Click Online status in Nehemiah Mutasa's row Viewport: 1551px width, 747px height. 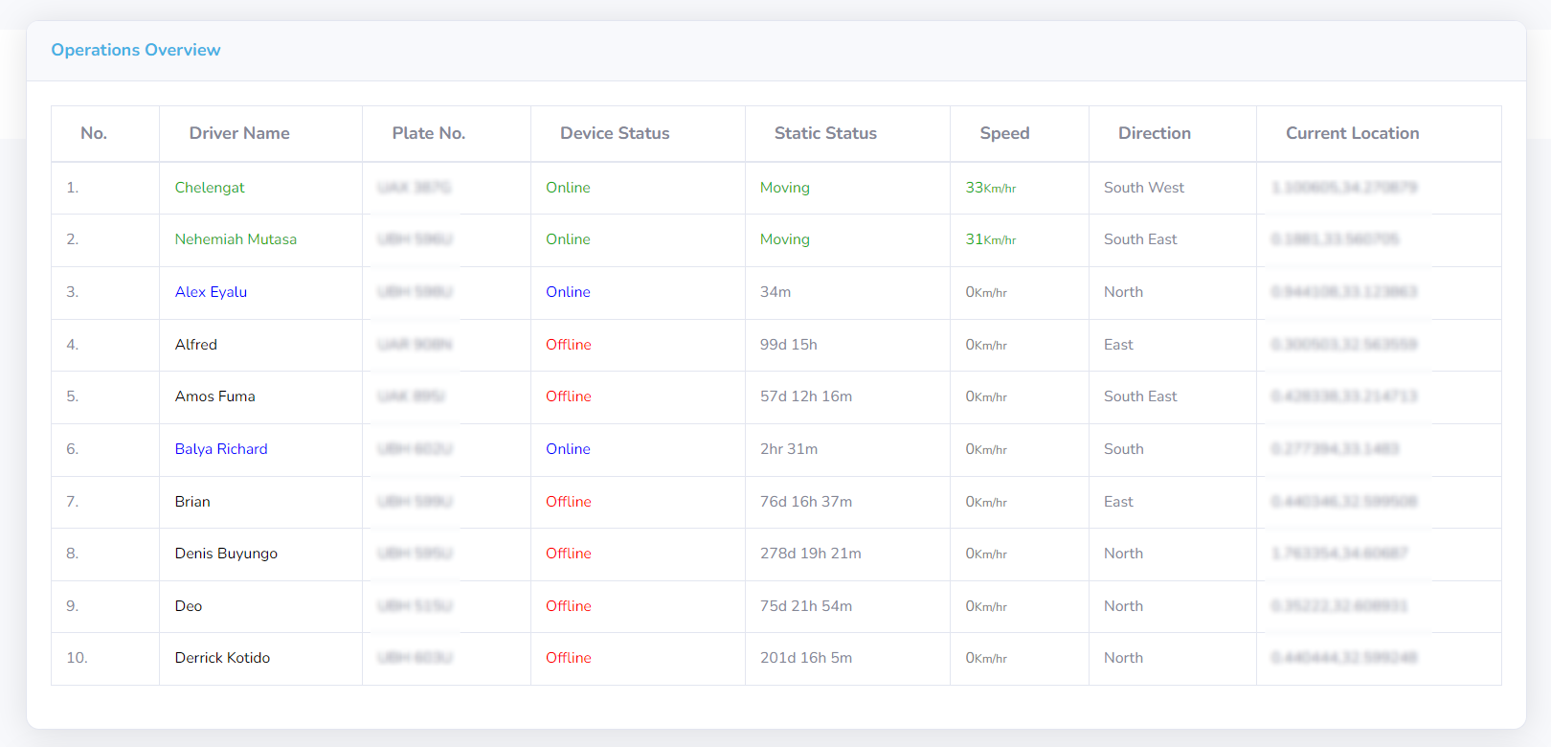point(568,239)
